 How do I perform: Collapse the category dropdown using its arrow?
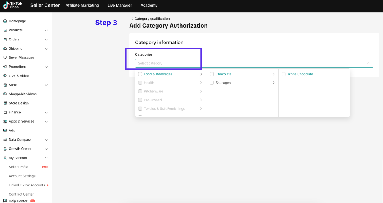coord(368,63)
